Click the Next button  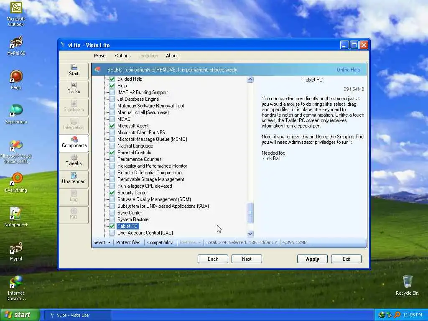(x=247, y=259)
